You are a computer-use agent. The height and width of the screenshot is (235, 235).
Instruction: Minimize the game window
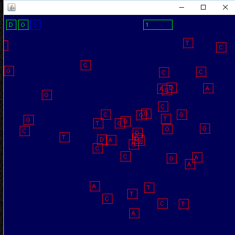(182, 7)
